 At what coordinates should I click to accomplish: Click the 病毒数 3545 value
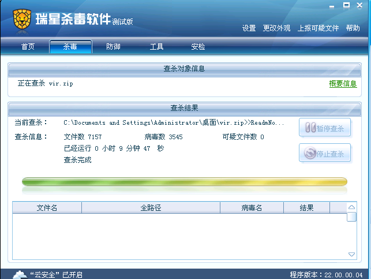163,137
